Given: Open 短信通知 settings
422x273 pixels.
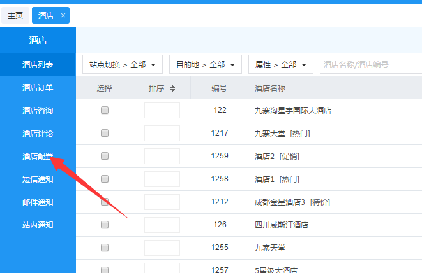Looking at the screenshot, I should [x=38, y=179].
